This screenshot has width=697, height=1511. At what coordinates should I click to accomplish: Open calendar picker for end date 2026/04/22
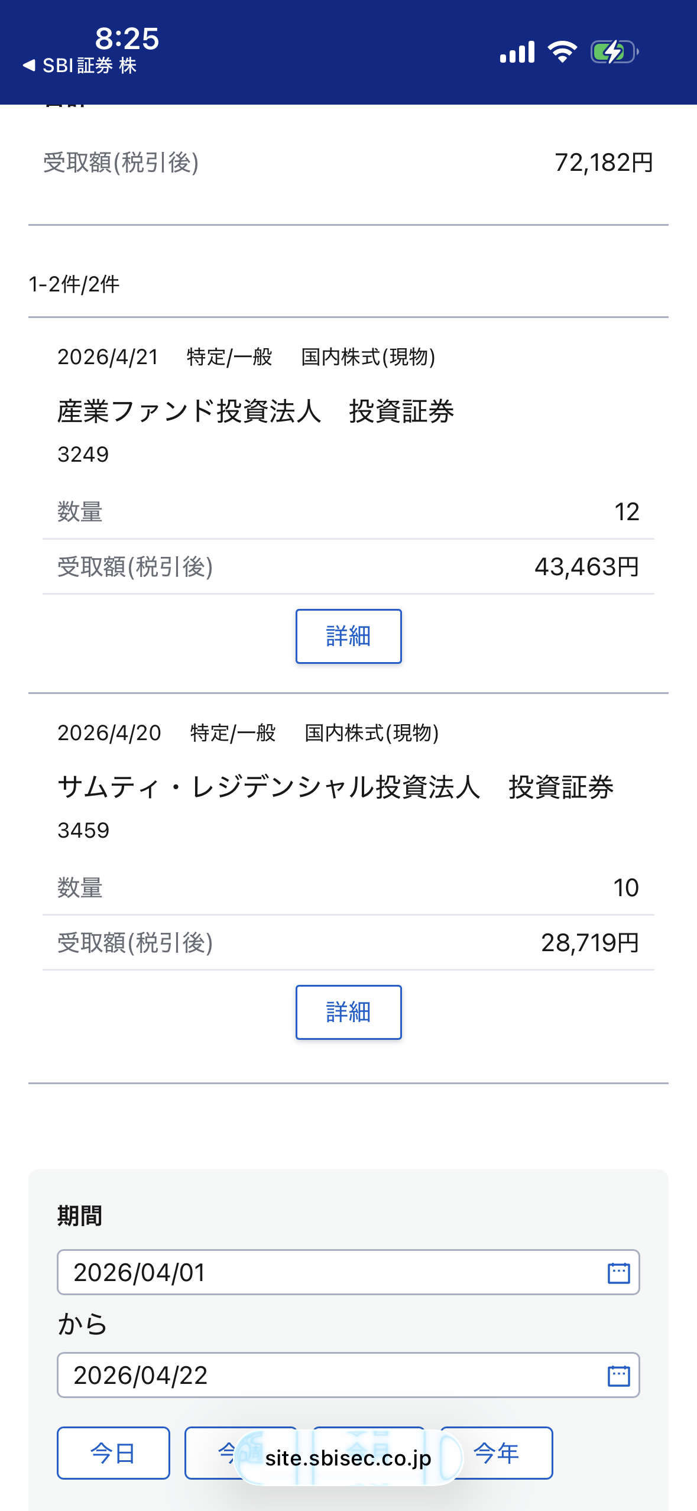click(x=618, y=1376)
